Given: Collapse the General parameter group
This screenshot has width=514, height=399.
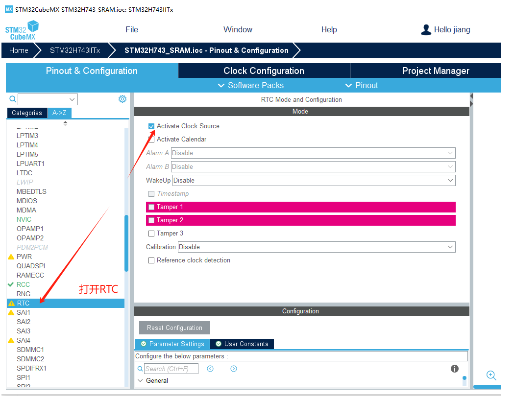Looking at the screenshot, I should [x=140, y=381].
